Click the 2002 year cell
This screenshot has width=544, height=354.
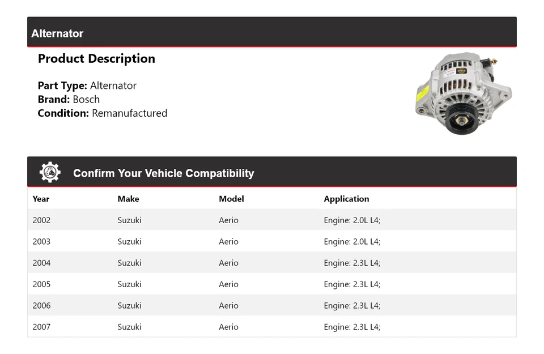click(x=41, y=220)
